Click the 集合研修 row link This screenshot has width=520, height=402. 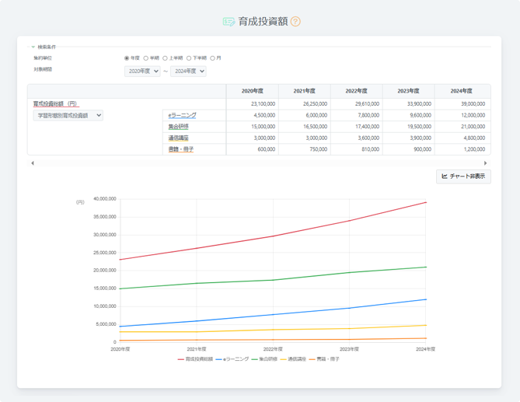pyautogui.click(x=178, y=127)
